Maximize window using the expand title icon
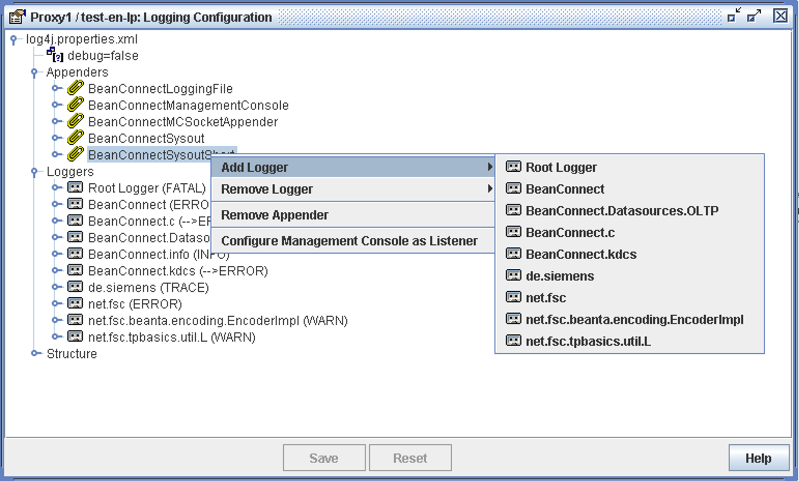 tap(754, 16)
